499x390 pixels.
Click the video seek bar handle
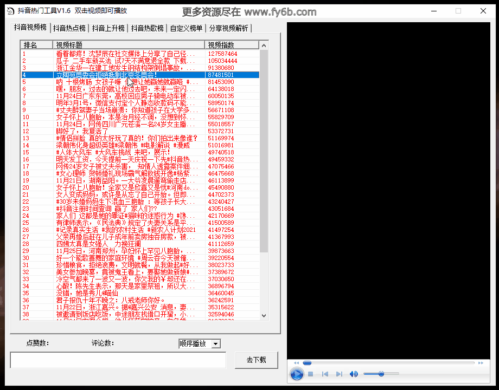(307, 363)
